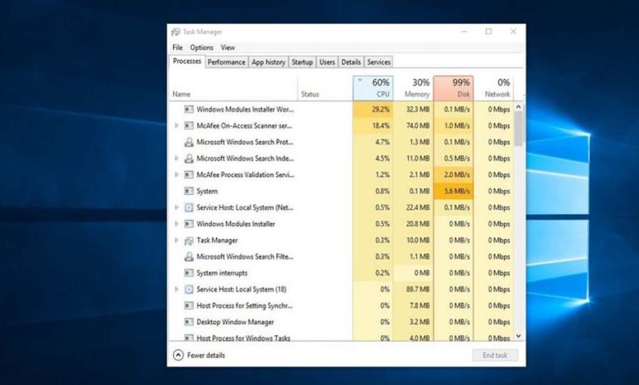Screen dimensions: 639x385
Task: Open the View menu
Action: (x=228, y=48)
